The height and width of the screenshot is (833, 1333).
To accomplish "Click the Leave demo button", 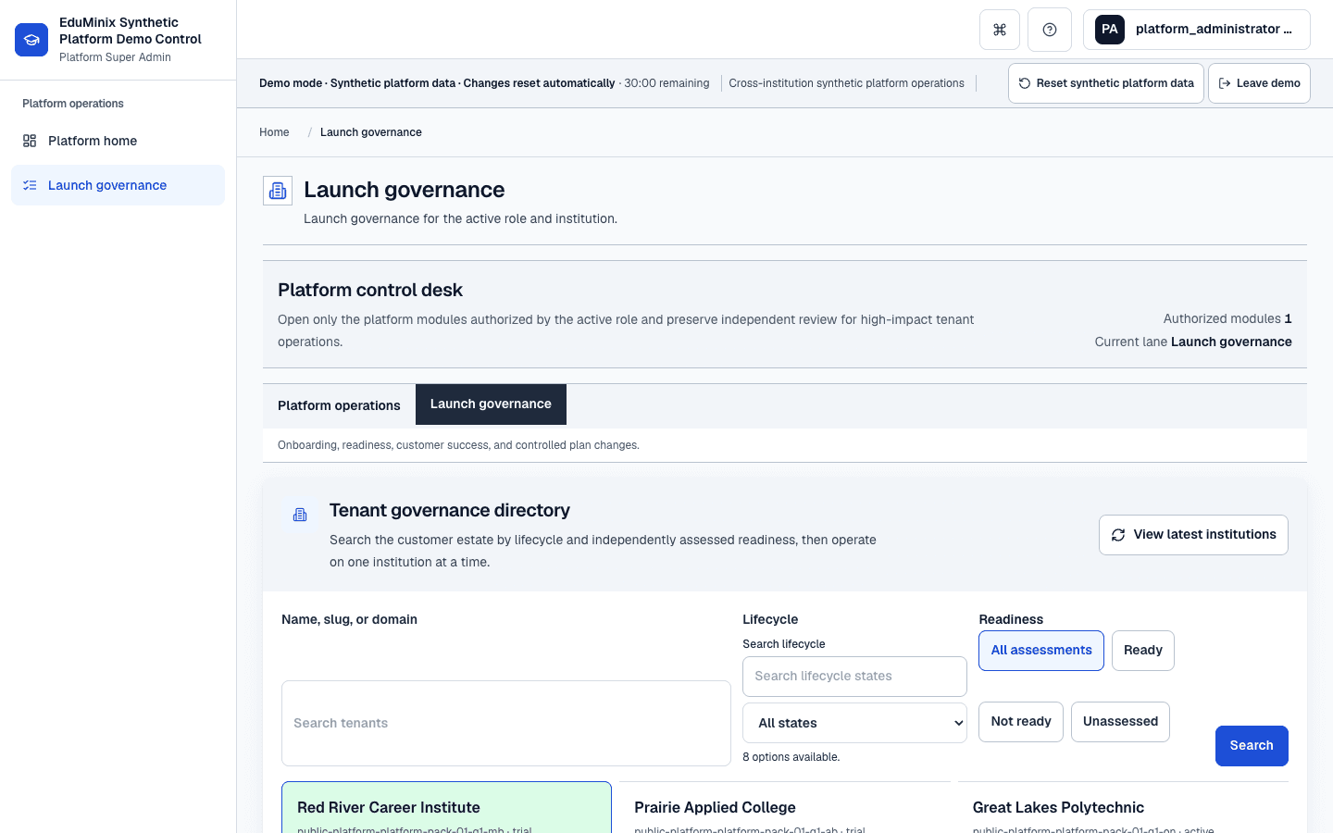I will [x=1259, y=83].
